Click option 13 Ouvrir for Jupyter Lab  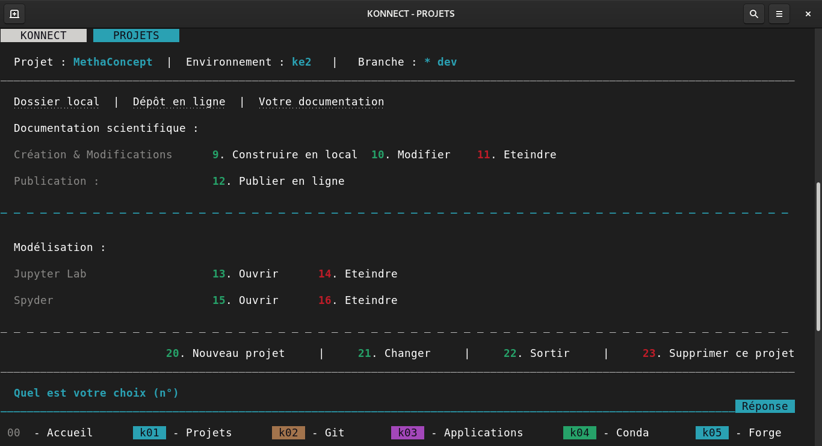point(246,274)
